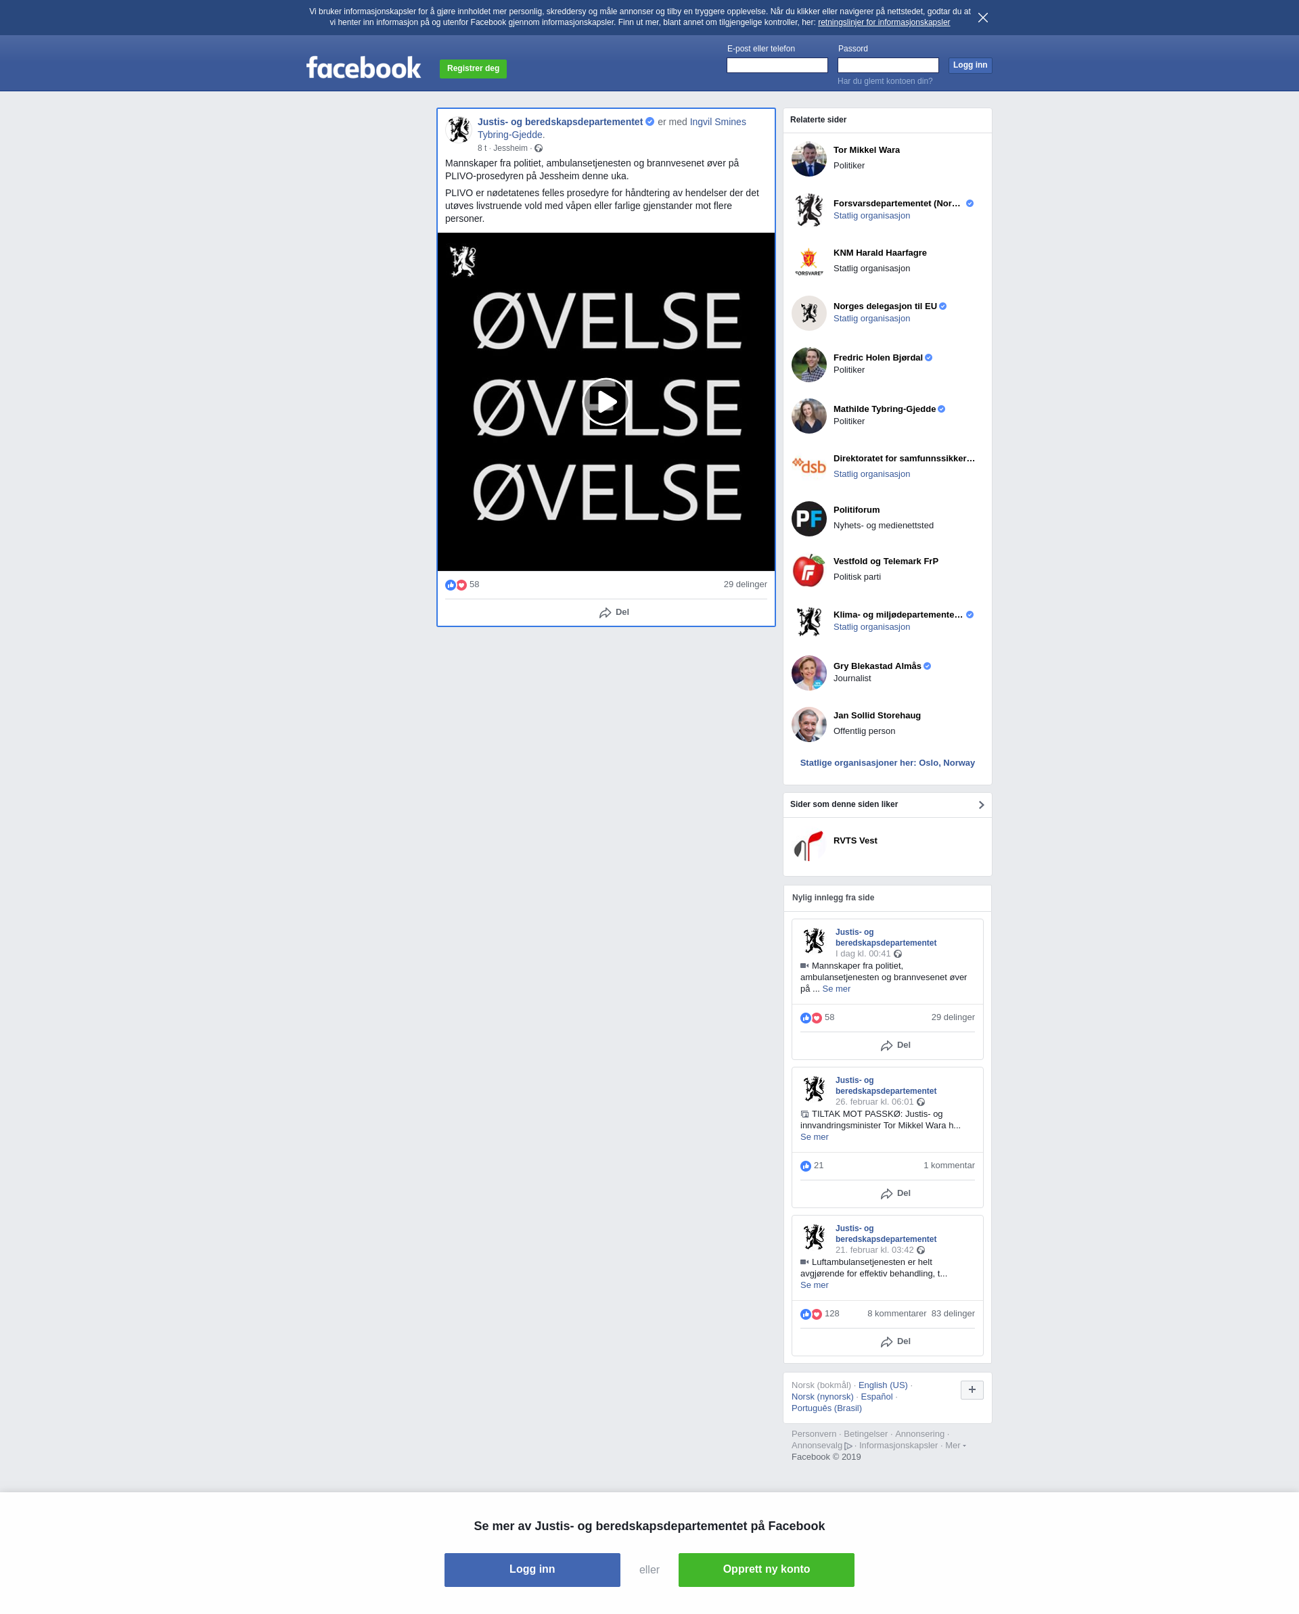Open more languages with plus button
The height and width of the screenshot is (1614, 1299).
pyautogui.click(x=972, y=1389)
